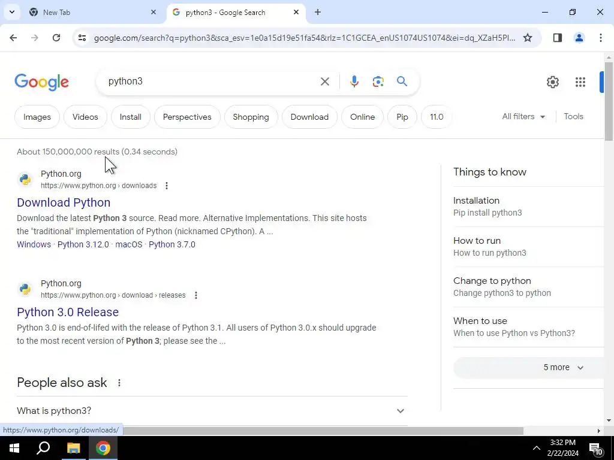The width and height of the screenshot is (614, 460).
Task: Select the Online filter chip
Action: coord(362,117)
